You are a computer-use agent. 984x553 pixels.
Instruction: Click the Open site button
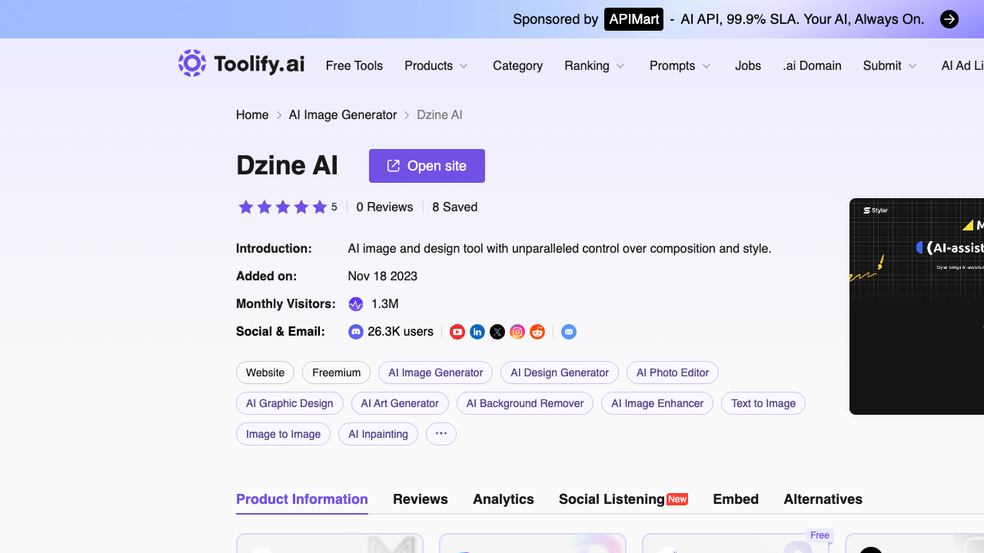tap(427, 166)
